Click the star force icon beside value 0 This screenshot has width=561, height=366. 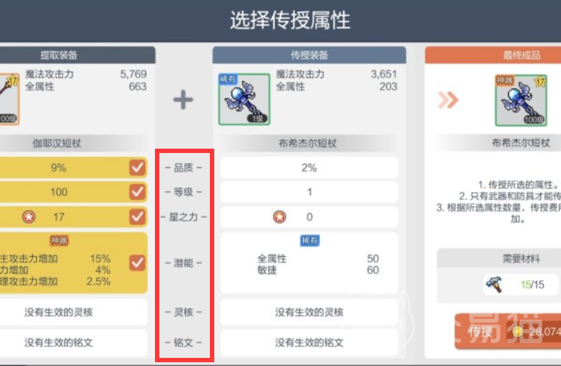pos(279,217)
